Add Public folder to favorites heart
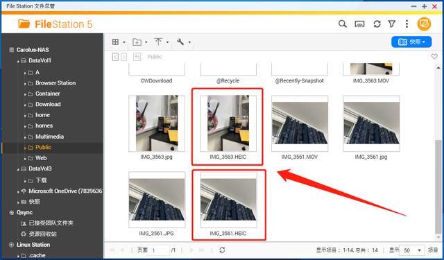 (x=434, y=57)
